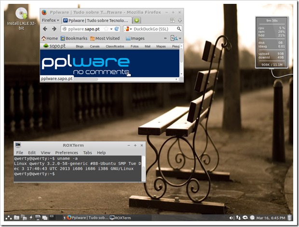The width and height of the screenshot is (299, 227).
Task: Follow the Blogs link on sapo bar
Action: 80,46
